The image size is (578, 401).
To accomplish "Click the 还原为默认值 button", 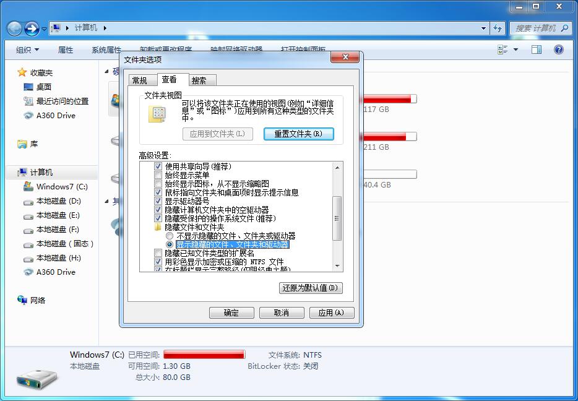I will tap(311, 288).
